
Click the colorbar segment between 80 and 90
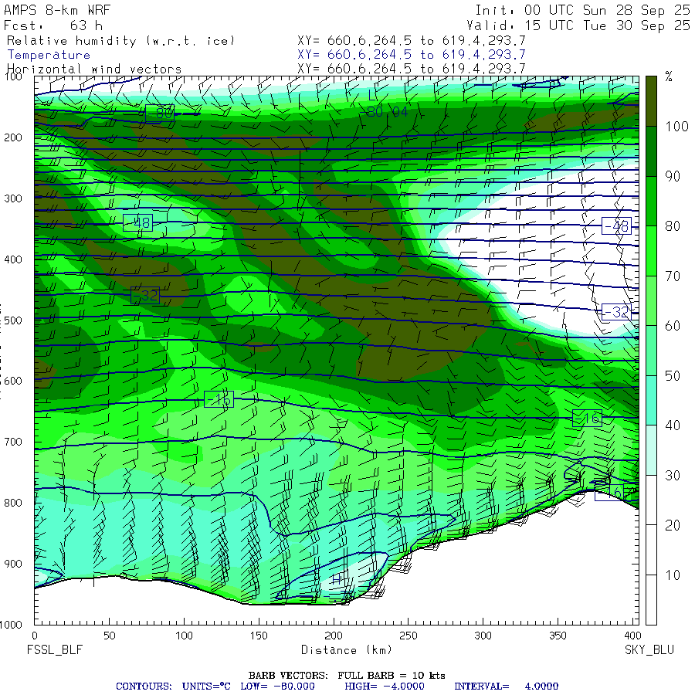pos(651,202)
